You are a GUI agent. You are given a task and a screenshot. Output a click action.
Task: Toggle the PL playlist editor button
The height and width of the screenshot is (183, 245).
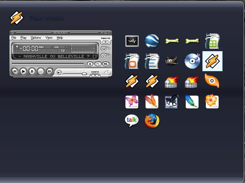(x=98, y=64)
